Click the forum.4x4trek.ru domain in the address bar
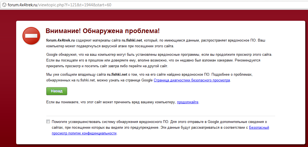Screen dimensions: 308x147 [22, 5]
